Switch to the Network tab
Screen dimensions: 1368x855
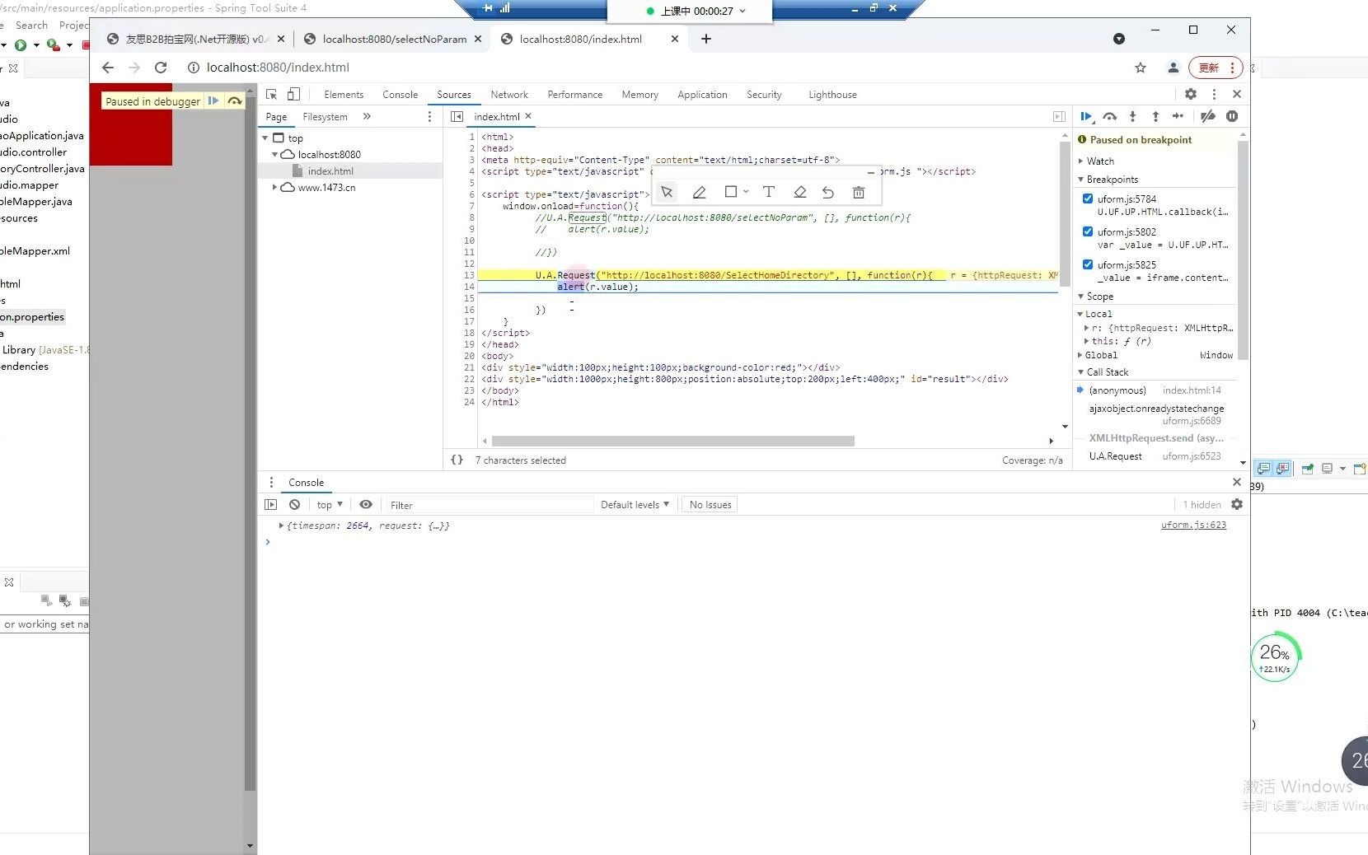(509, 95)
